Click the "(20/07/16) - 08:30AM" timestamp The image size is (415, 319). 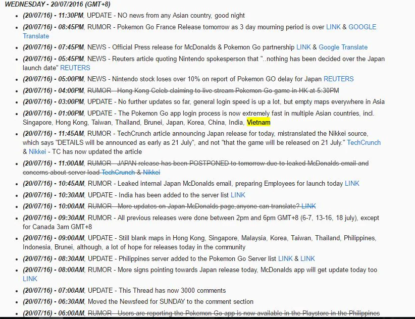(x=54, y=258)
